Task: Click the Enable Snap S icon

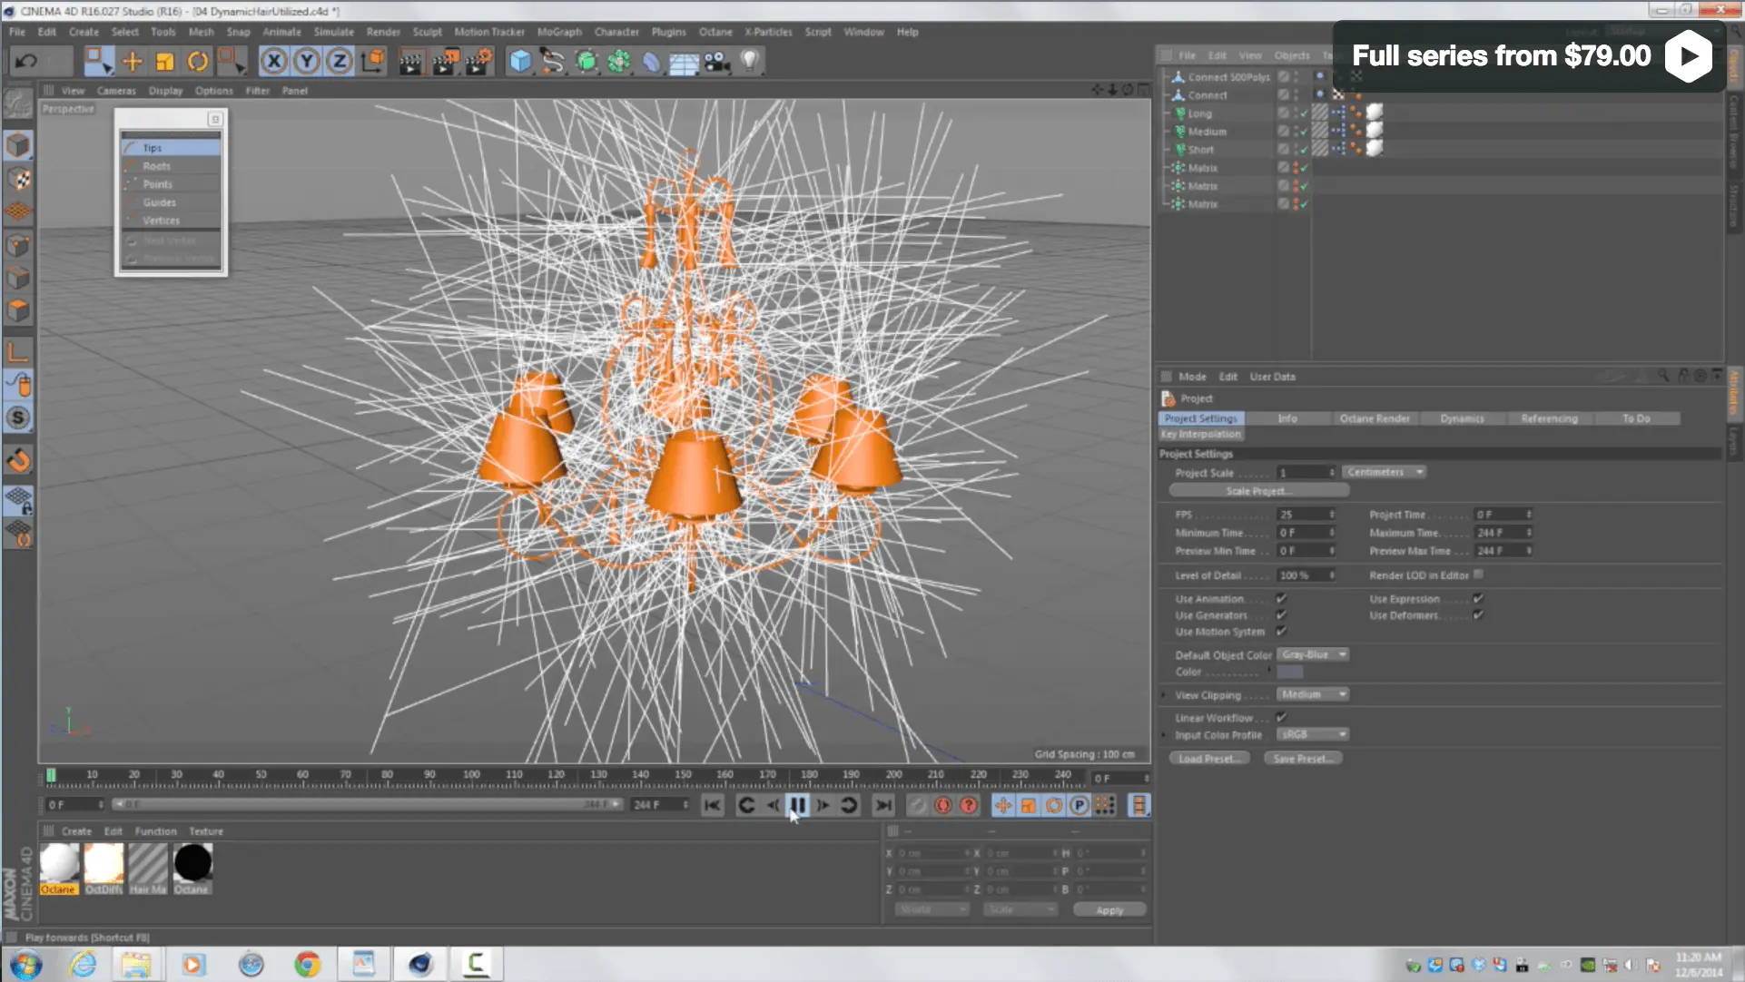Action: point(18,418)
